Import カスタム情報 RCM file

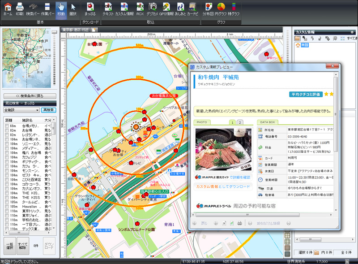click(124, 9)
